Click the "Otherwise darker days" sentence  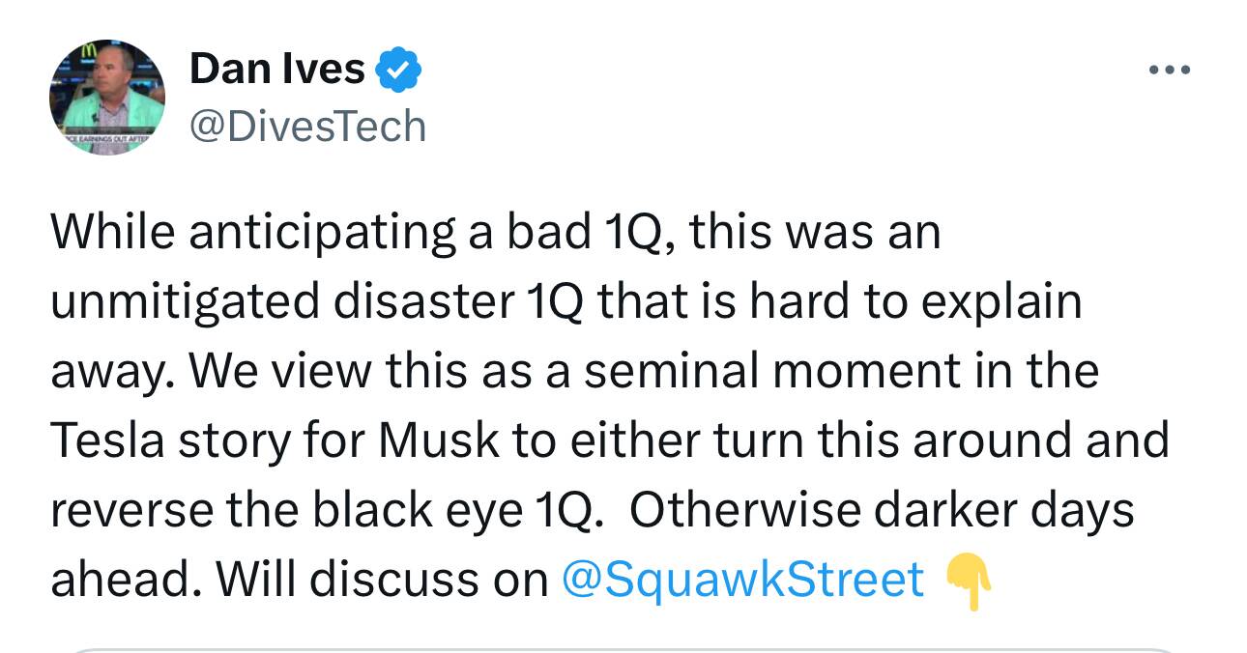pos(882,511)
